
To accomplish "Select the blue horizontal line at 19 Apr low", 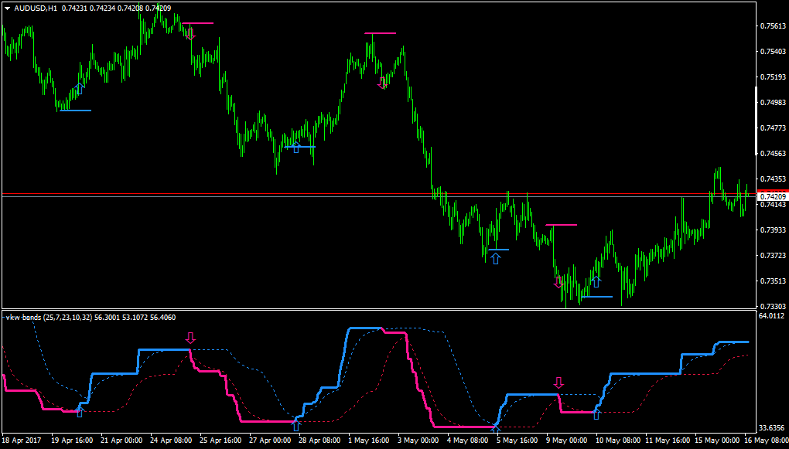I will click(76, 110).
